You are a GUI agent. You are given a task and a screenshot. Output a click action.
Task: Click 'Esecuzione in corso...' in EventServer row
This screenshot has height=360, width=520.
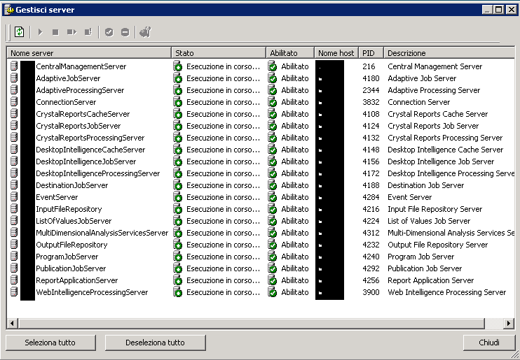point(223,197)
